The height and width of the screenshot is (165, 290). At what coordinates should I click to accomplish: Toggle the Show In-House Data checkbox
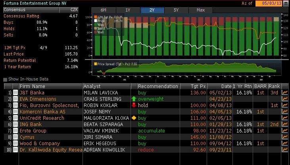pyautogui.click(x=5, y=80)
